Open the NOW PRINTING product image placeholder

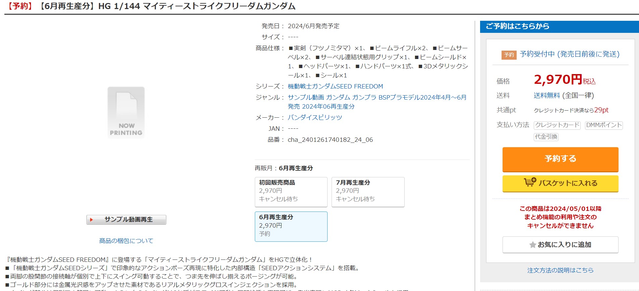[126, 113]
